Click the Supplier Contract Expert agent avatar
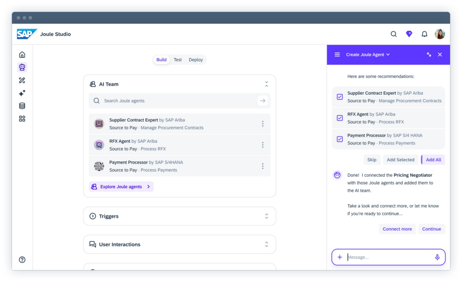 99,124
